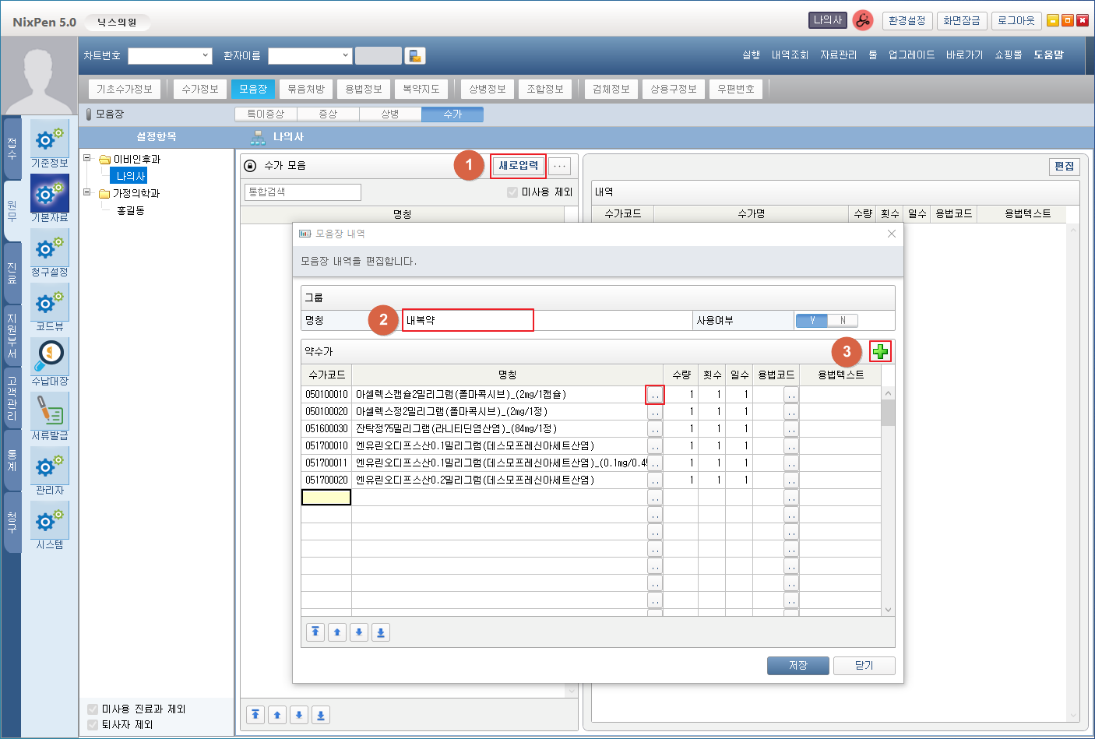Click the red remote-support icon near 나의사

tap(862, 21)
